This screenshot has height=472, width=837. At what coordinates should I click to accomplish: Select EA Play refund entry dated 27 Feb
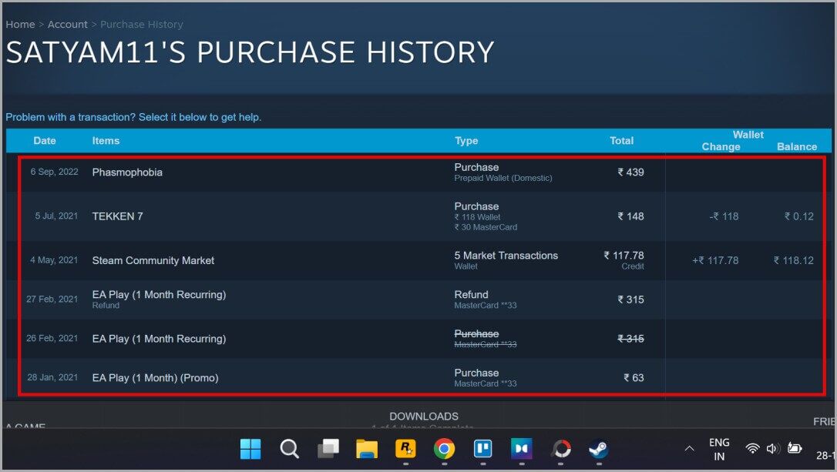click(419, 300)
